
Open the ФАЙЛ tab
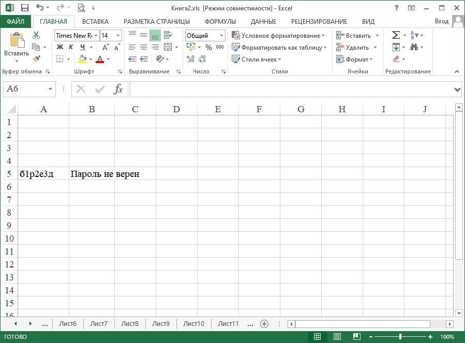[16, 21]
